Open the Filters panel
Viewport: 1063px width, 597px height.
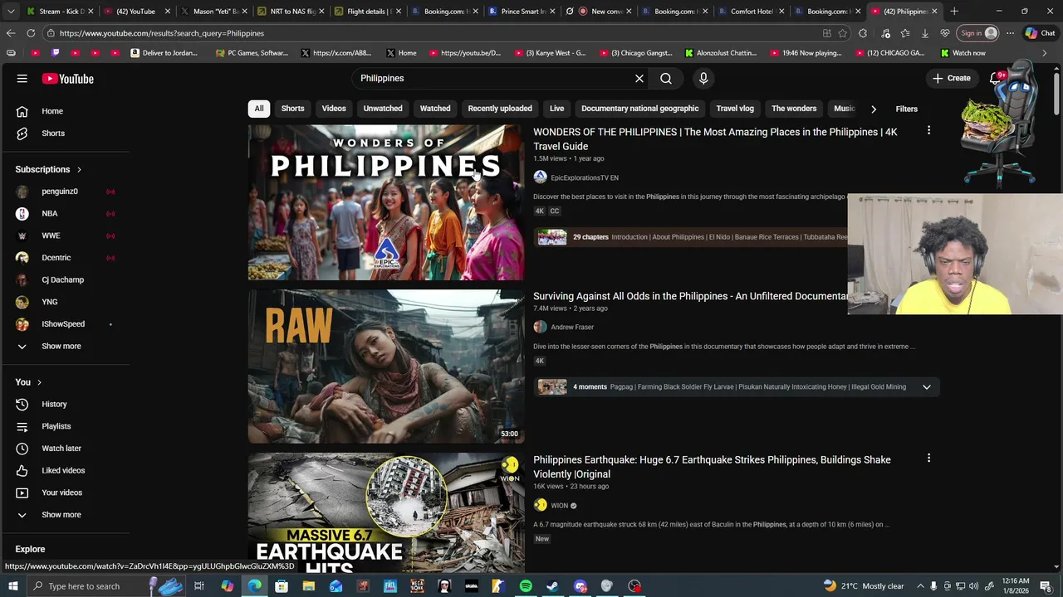[907, 109]
